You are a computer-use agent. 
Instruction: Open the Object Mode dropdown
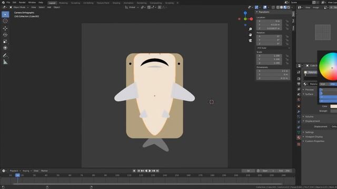[19, 7]
